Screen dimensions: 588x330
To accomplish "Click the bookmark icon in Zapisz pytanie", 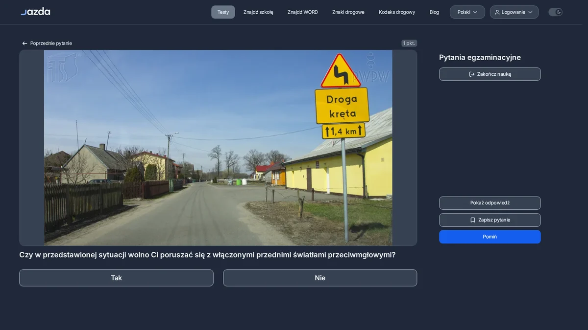I will coord(473,220).
